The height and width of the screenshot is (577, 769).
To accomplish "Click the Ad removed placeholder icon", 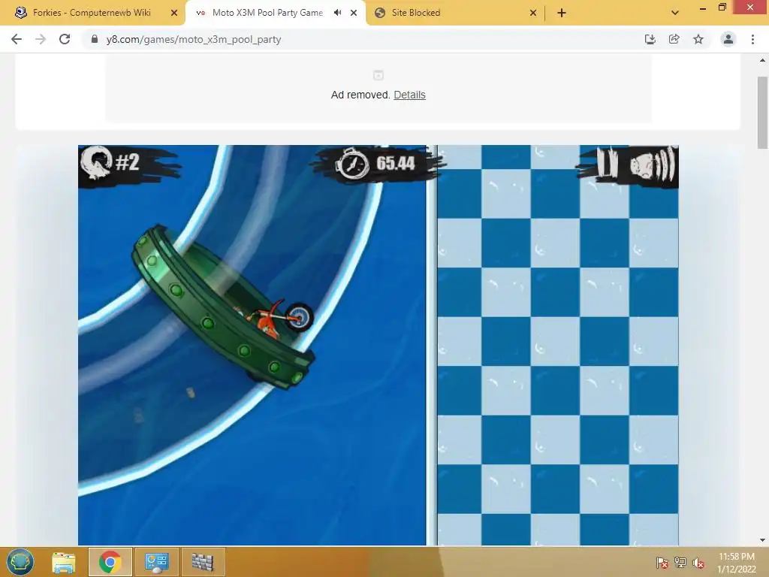I will pos(378,75).
